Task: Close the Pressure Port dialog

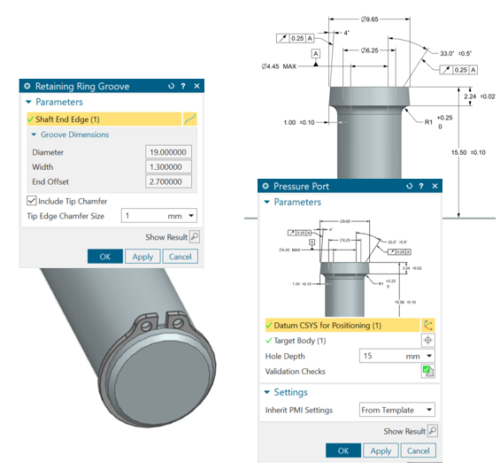Action: click(435, 186)
